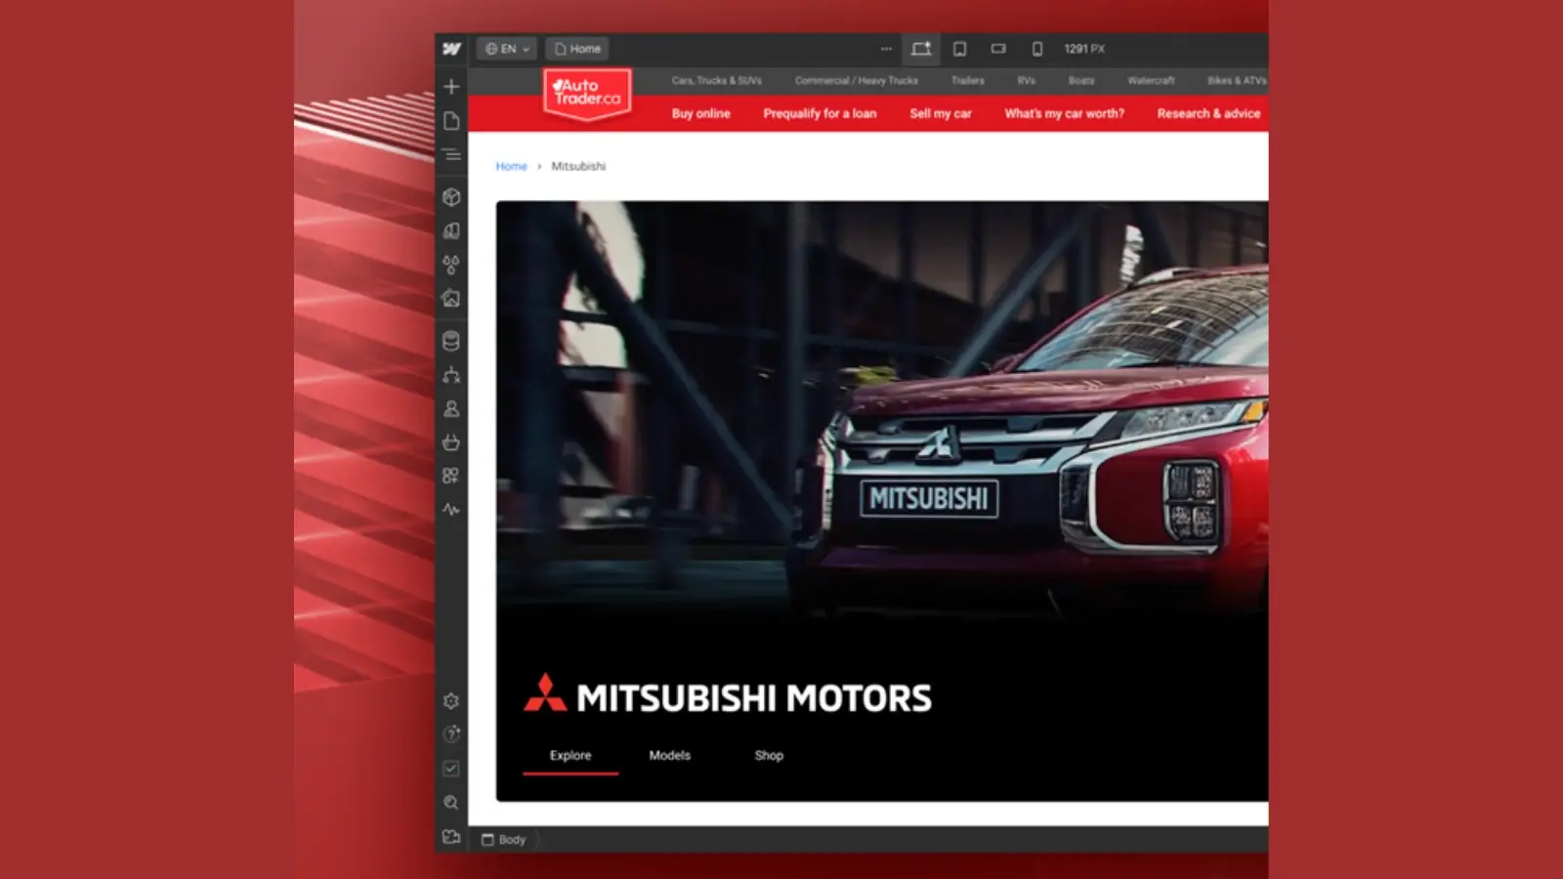Screen dimensions: 1563x879
Task: Open the video tutorials icon
Action: click(x=451, y=837)
